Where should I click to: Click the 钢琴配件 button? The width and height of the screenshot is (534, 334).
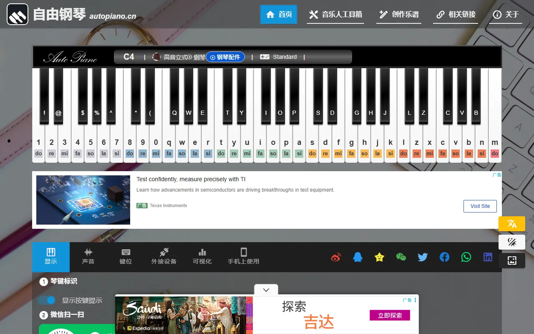click(x=225, y=57)
